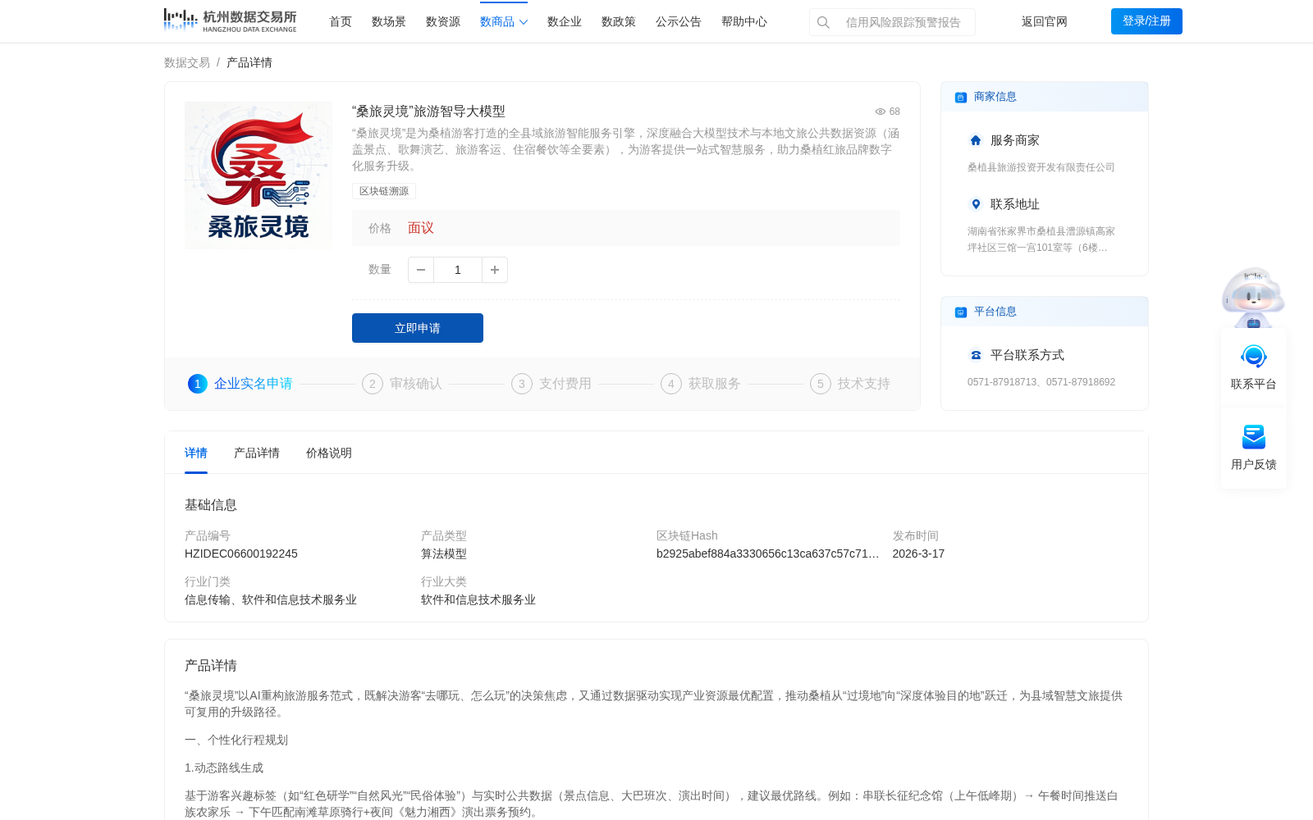The height and width of the screenshot is (820, 1313).
Task: Click the 基础信息 section heading
Action: pyautogui.click(x=211, y=505)
